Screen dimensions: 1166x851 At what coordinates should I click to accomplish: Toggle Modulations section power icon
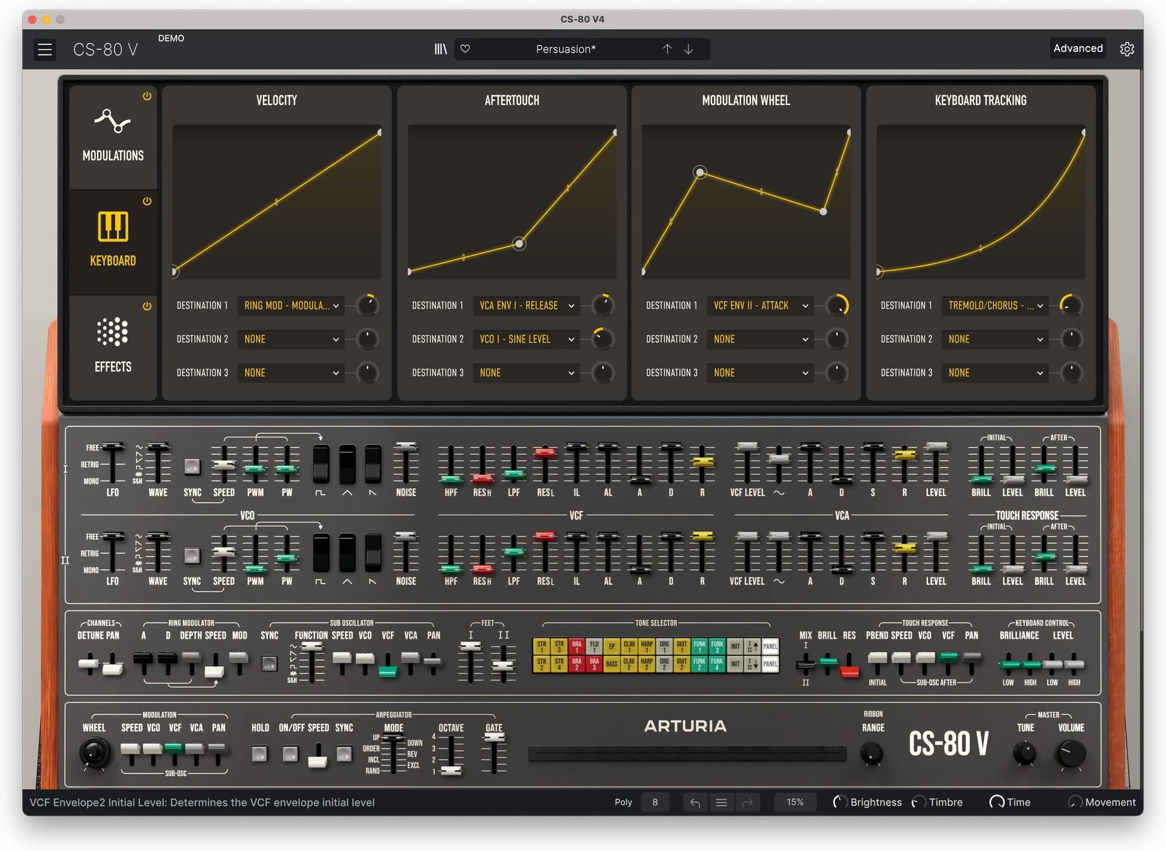147,96
